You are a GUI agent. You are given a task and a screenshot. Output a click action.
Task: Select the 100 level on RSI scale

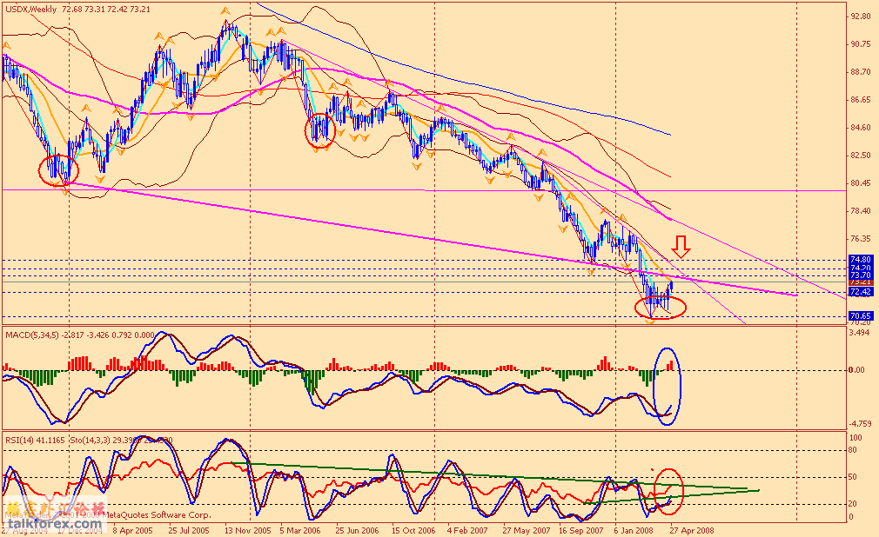point(856,438)
